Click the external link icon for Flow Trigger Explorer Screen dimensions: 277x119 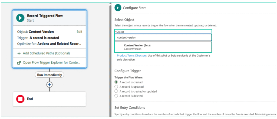pyautogui.click(x=19, y=63)
